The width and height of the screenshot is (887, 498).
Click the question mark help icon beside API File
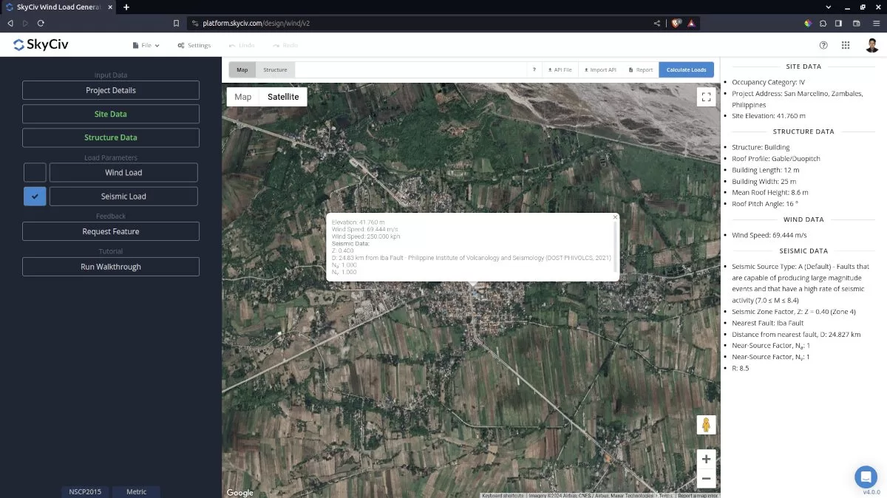click(x=534, y=69)
